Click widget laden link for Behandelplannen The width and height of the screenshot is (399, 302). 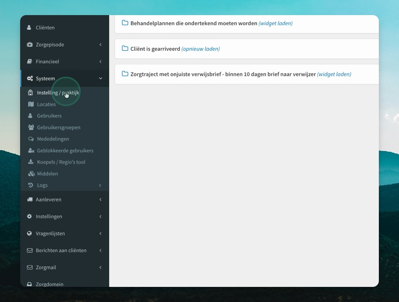(x=276, y=23)
